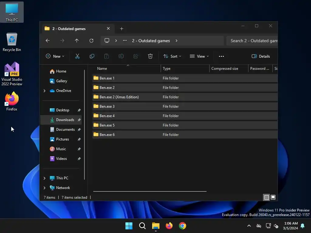Select the Ben.exe 1 folder
This screenshot has width=311, height=233.
[x=185, y=78]
